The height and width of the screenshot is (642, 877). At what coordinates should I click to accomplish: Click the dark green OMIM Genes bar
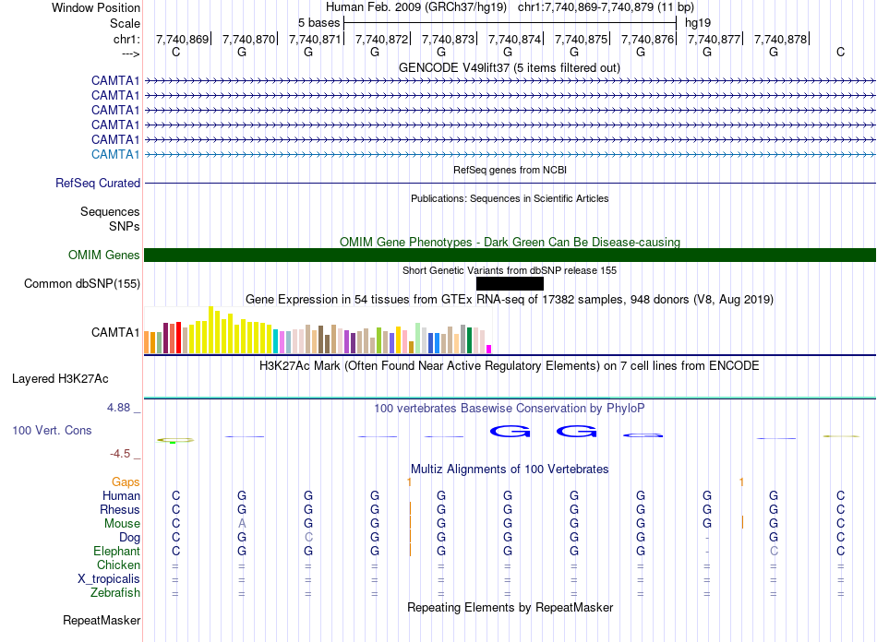510,255
